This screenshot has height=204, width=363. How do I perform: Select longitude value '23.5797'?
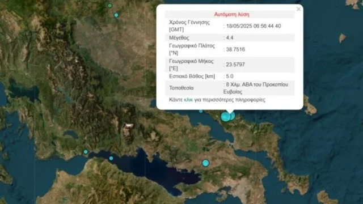[x=235, y=65]
